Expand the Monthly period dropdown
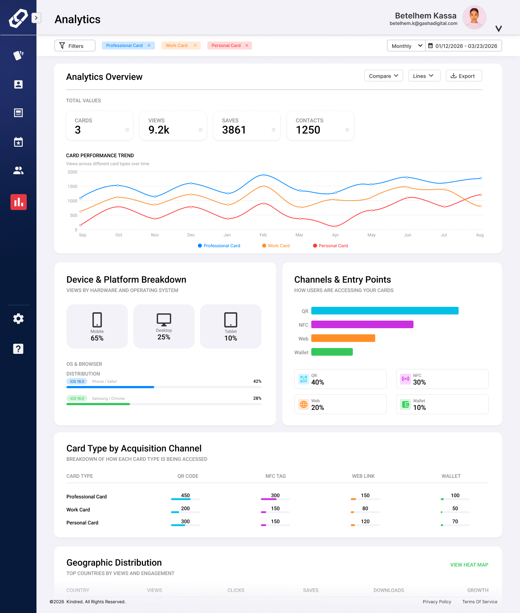Viewport: 520px width, 613px height. click(x=406, y=46)
